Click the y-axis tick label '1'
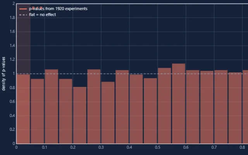 tap(14, 74)
